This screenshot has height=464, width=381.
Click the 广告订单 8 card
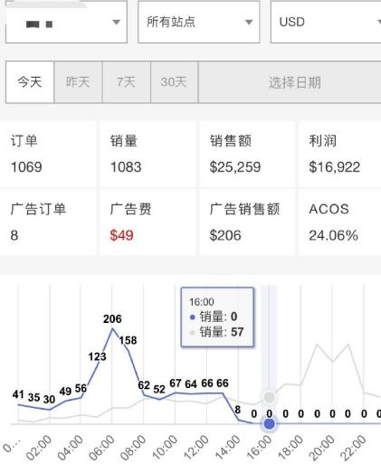click(48, 223)
